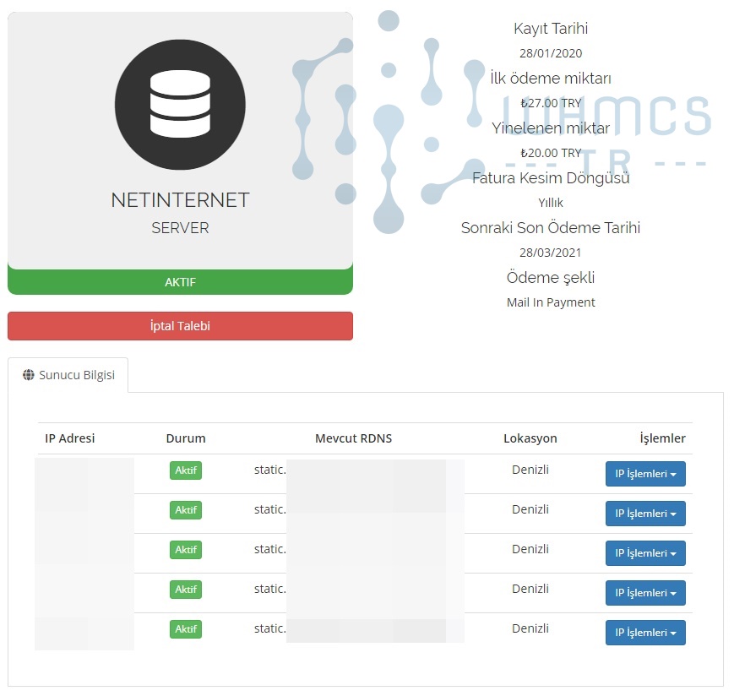
Task: Open IP İşlemleri dropdown in first row
Action: click(645, 474)
